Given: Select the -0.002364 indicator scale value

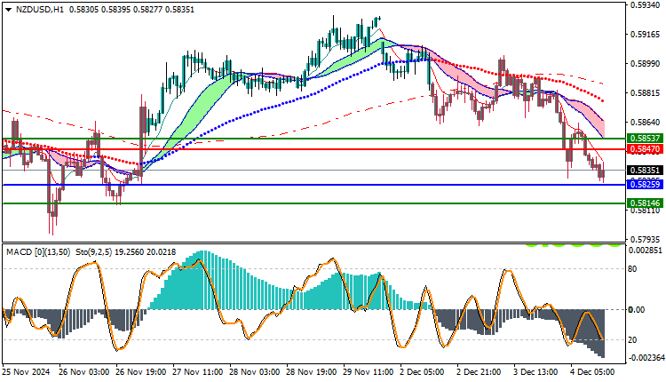Looking at the screenshot, I should tap(646, 358).
